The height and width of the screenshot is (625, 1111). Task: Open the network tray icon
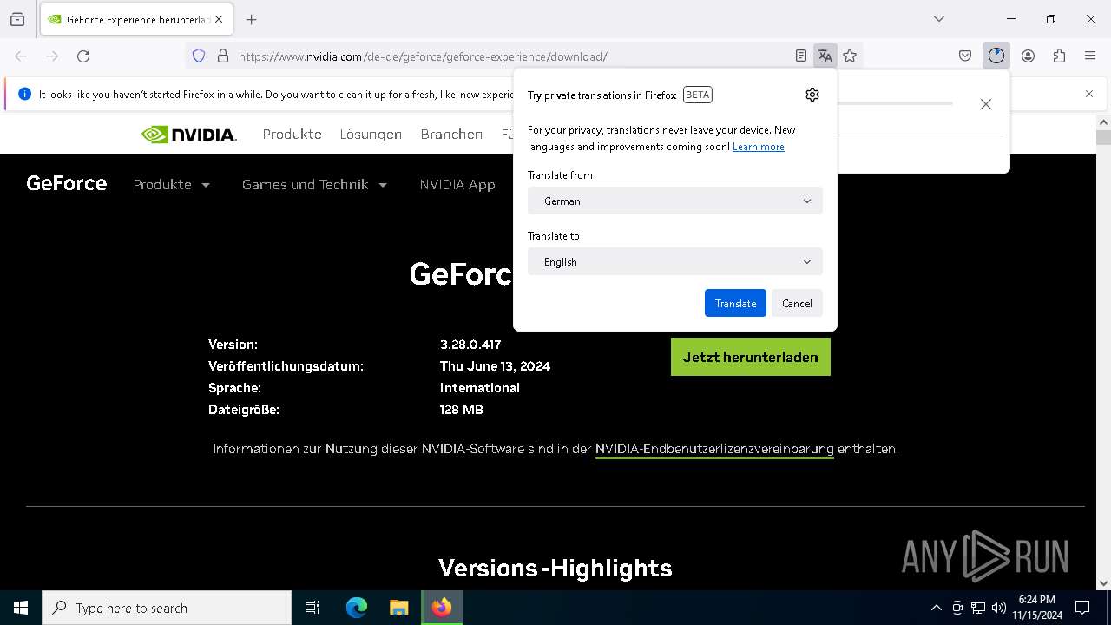(978, 608)
